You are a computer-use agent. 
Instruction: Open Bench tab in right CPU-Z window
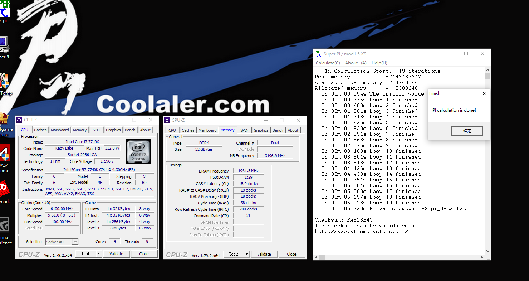click(278, 130)
